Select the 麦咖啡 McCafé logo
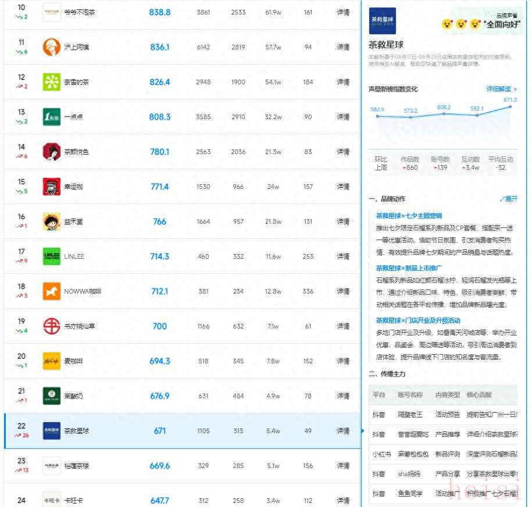532x507 pixels. pos(51,361)
